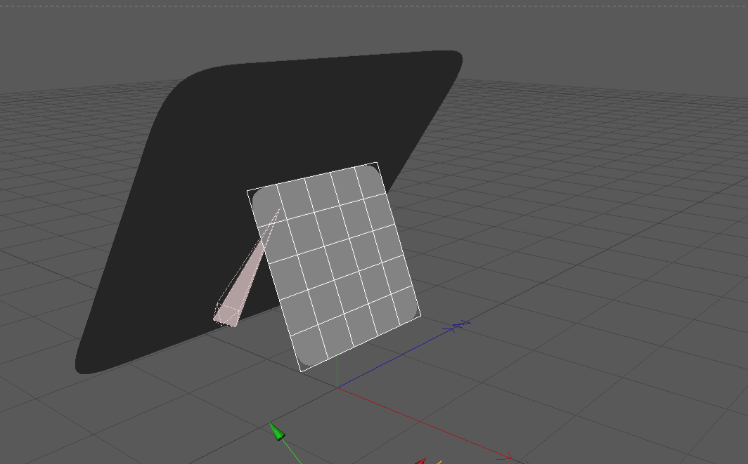
Task: Grab the green Y-axis cone handle
Action: pos(277,430)
